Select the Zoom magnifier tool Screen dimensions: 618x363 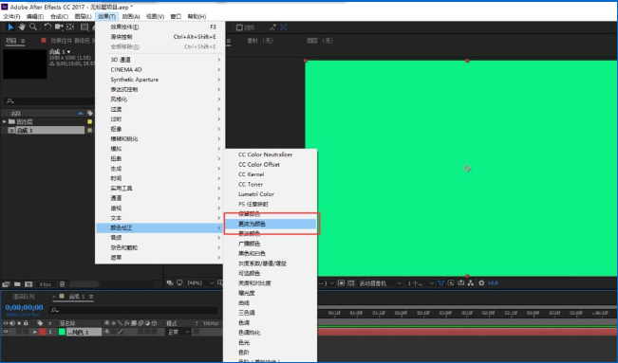coord(33,27)
